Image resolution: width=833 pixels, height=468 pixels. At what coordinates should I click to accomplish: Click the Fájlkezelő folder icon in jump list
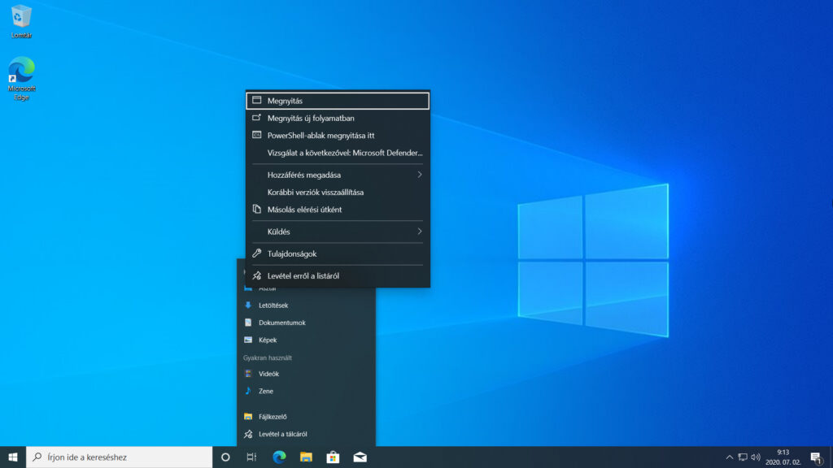(x=248, y=417)
